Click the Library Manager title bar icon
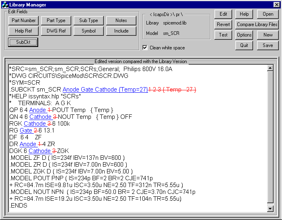The width and height of the screenshot is (282, 220). (x=5, y=5)
